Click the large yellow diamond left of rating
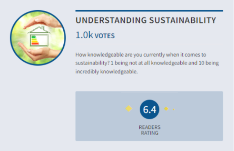The height and width of the screenshot is (151, 234). coord(129,109)
